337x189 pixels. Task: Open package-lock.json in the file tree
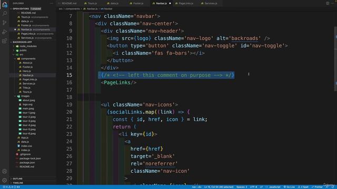(x=30, y=159)
